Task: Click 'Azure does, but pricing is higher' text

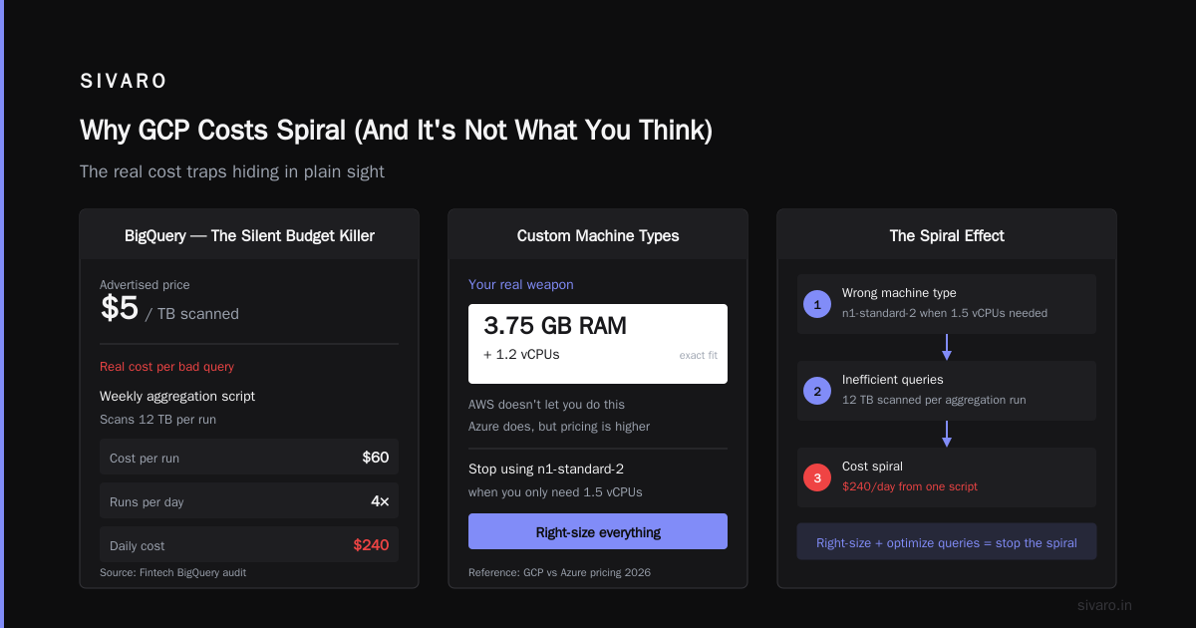Action: pyautogui.click(x=559, y=427)
